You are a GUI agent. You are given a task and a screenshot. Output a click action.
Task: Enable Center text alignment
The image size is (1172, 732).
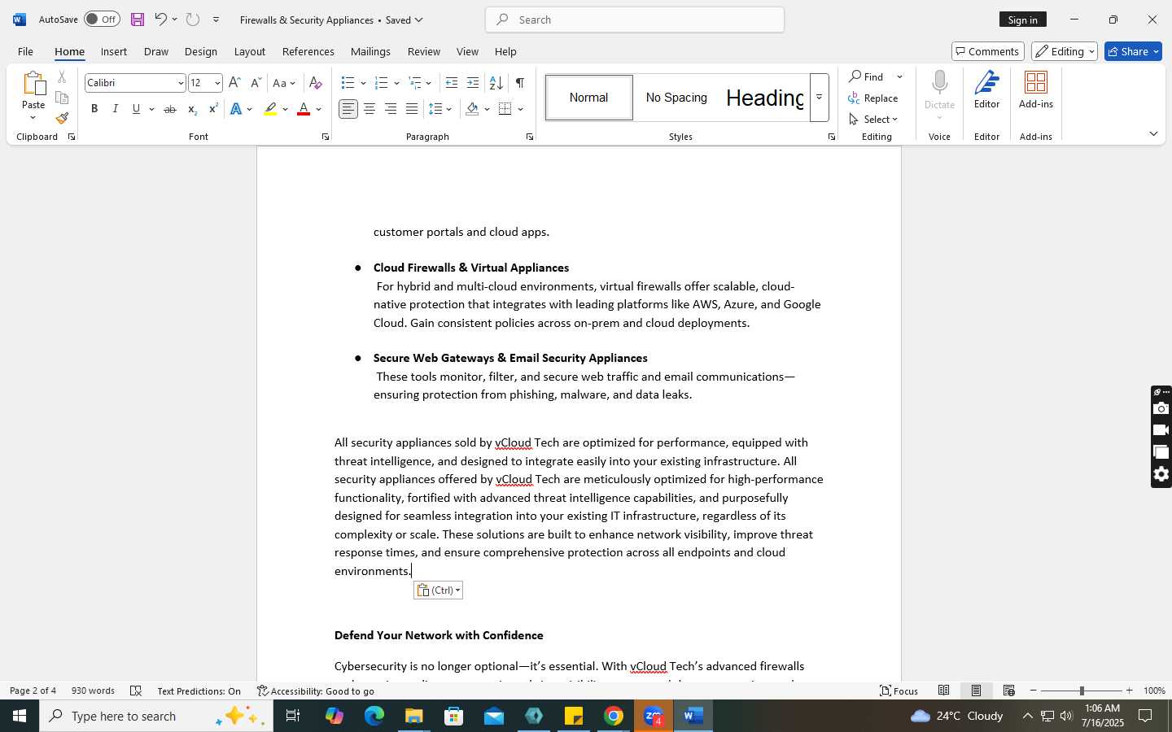click(370, 109)
